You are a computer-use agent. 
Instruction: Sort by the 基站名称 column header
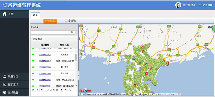pos(64,45)
